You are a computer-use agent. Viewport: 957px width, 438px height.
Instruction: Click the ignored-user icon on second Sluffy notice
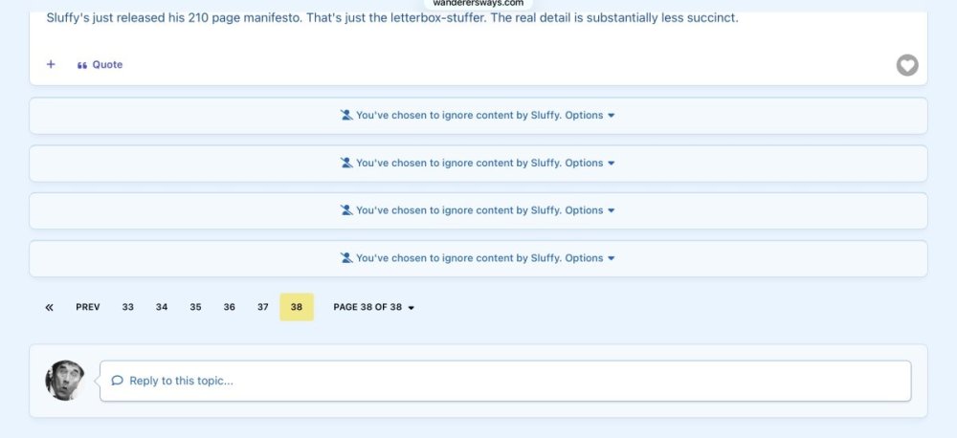tap(346, 163)
